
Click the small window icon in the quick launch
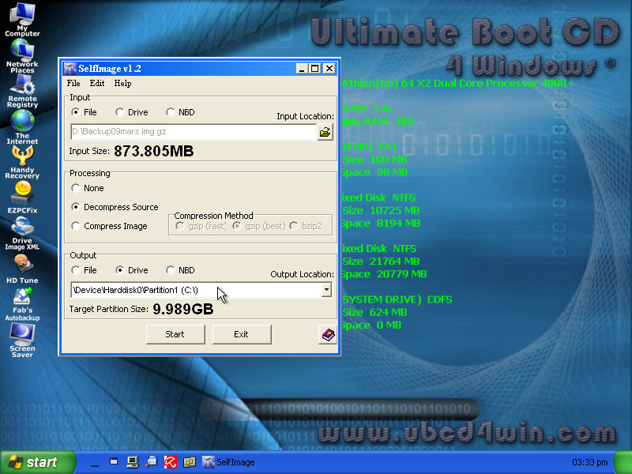114,462
